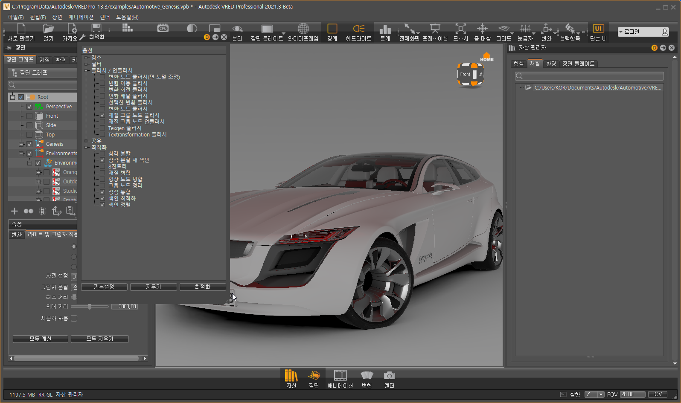Enable the 삼각 분할 checkbox
Viewport: 681px width, 403px height.
click(102, 154)
